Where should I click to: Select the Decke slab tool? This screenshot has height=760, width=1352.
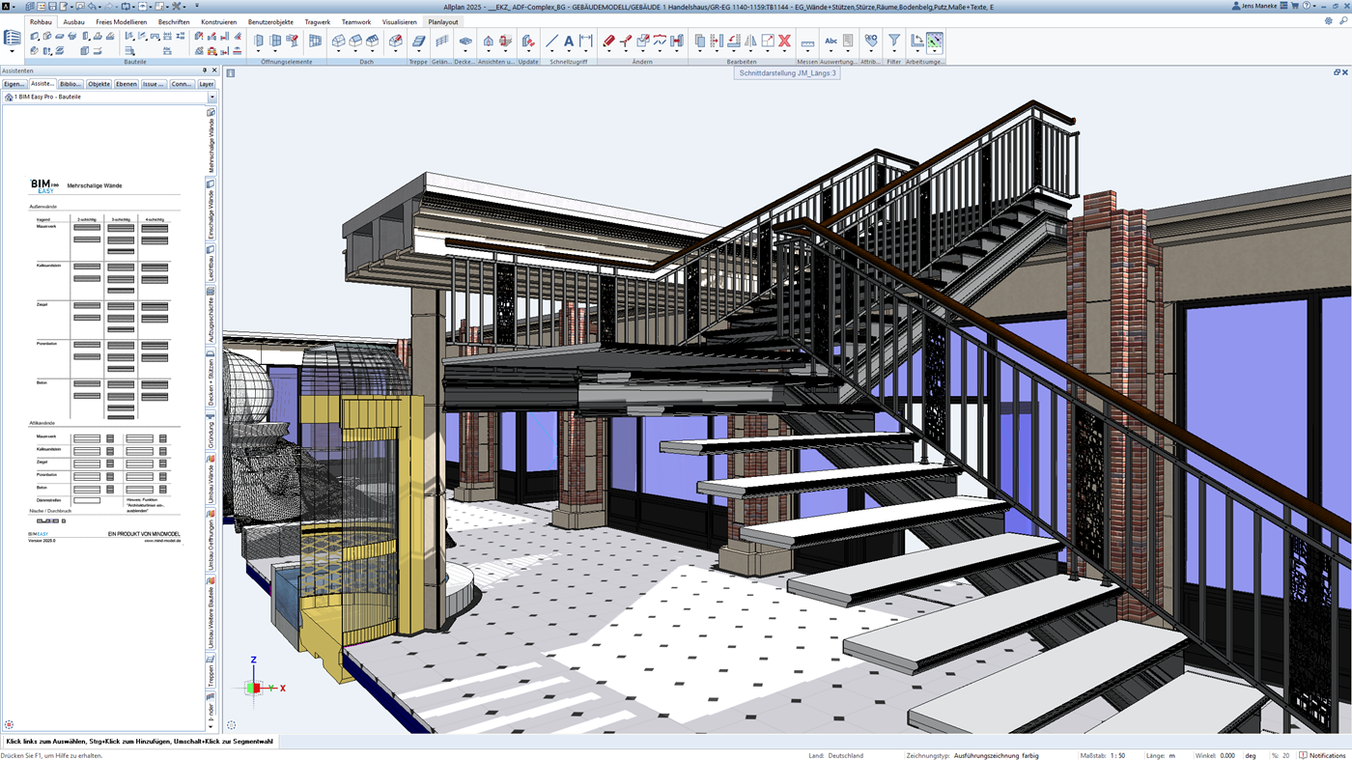[465, 42]
